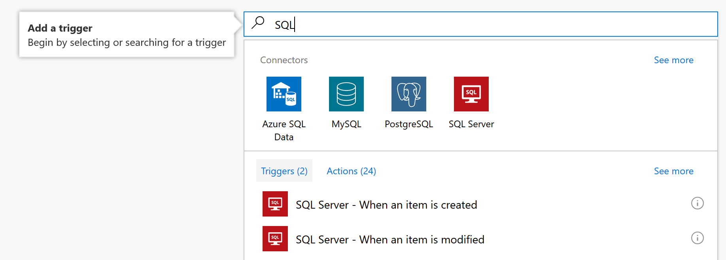Viewport: 726px width, 260px height.
Task: Choose the MySQL connector icon
Action: pos(346,94)
